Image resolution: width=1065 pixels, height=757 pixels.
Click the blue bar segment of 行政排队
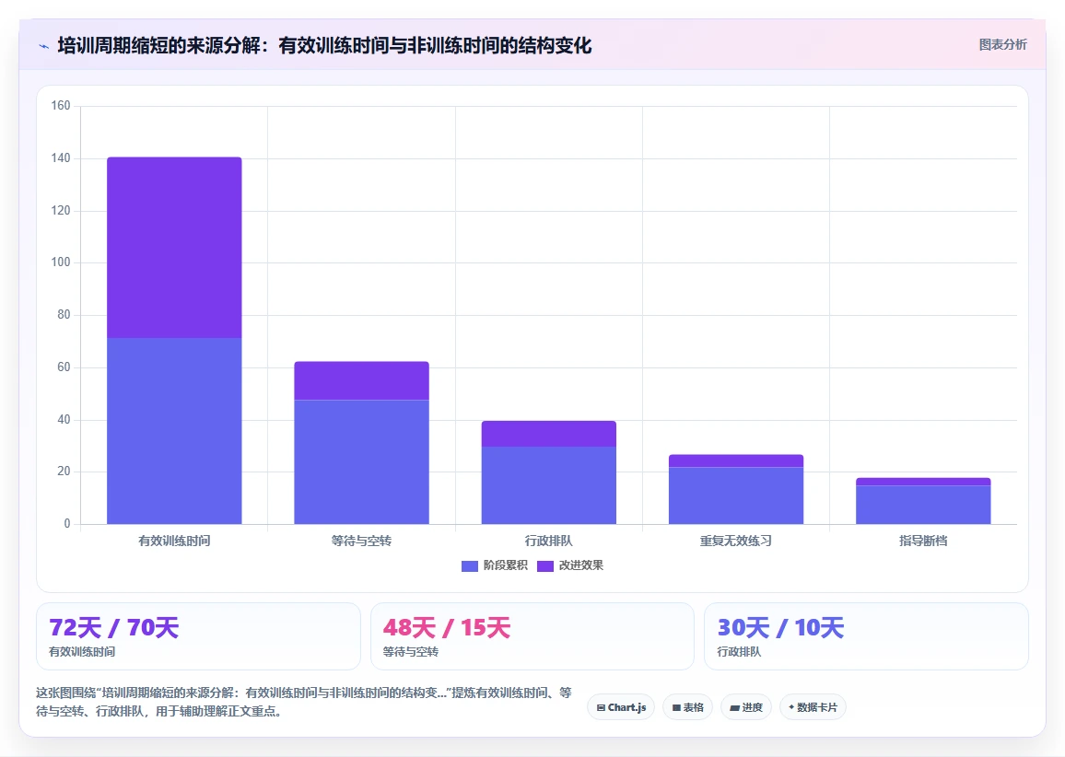549,484
